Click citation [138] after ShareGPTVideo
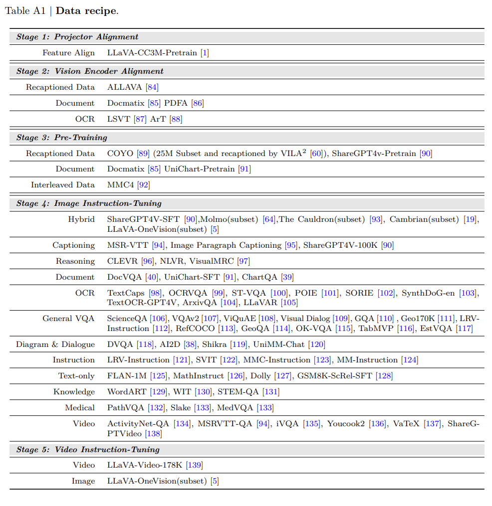 154,434
